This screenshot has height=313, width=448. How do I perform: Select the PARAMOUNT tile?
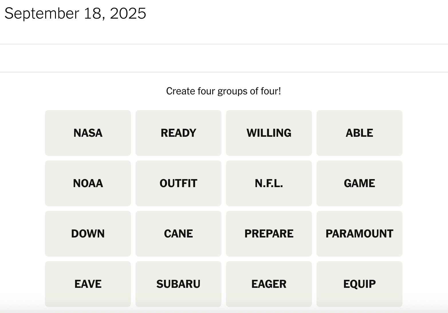coord(359,233)
